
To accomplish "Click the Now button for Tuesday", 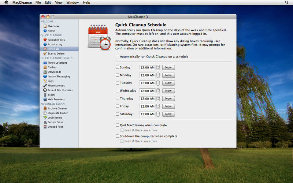I will point(168,83).
